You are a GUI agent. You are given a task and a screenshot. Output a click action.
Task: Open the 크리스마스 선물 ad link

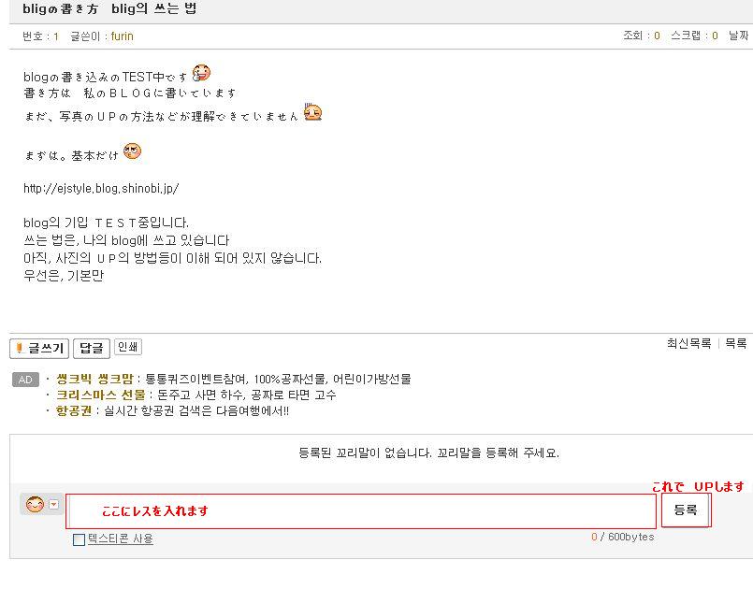(101, 395)
